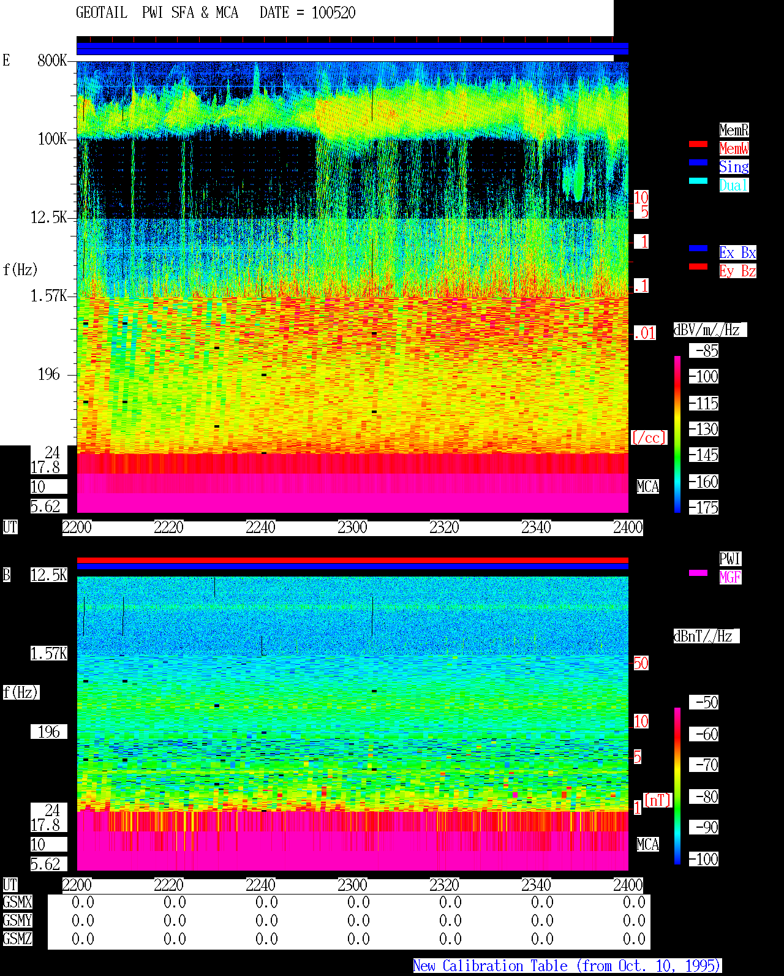784x976 pixels.
Task: Click the GSMX row label
Action: point(17,902)
